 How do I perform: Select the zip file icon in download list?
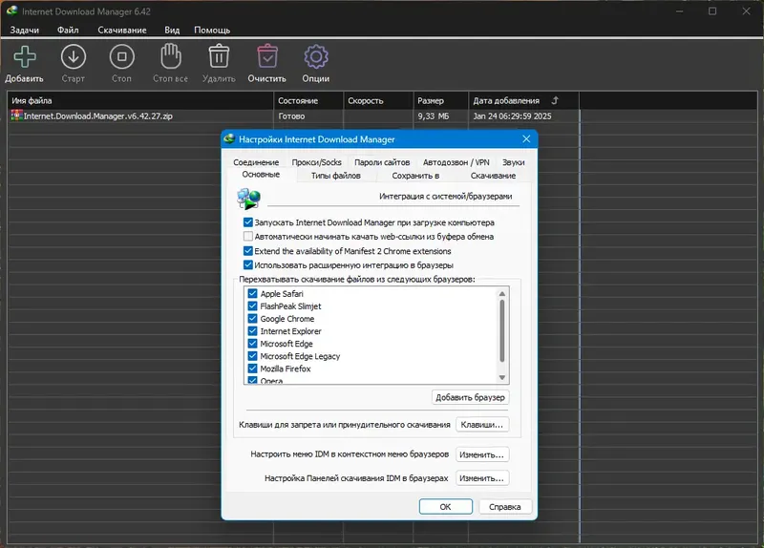[x=17, y=116]
